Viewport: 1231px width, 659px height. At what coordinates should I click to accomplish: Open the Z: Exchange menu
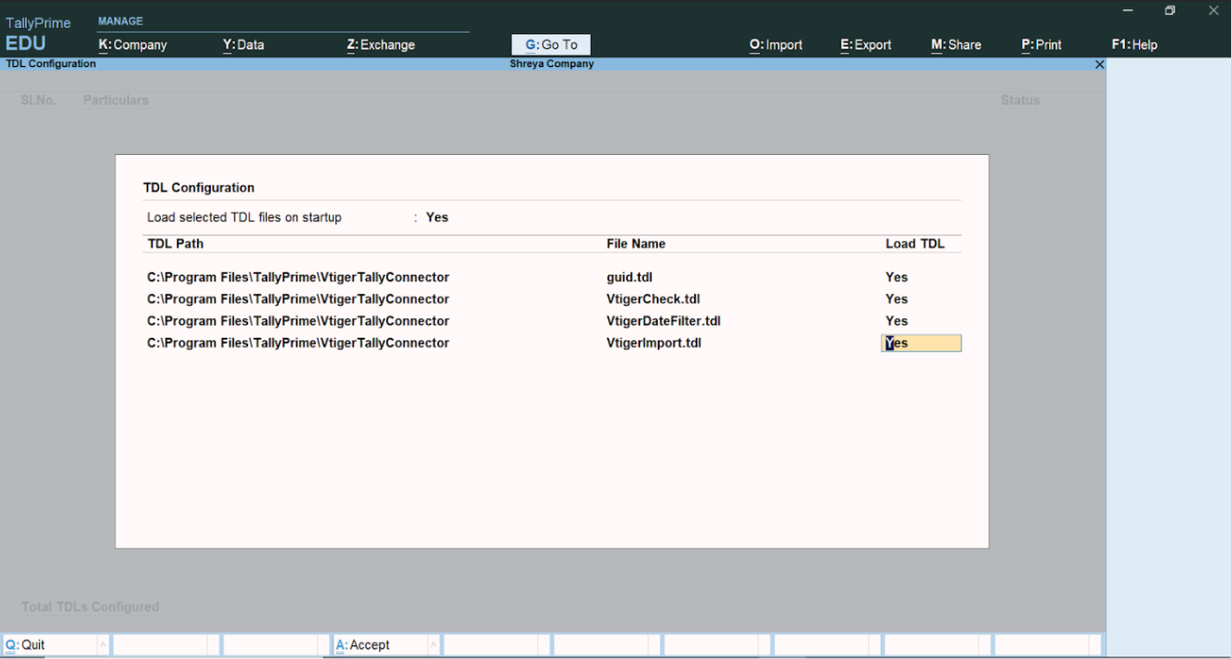381,45
